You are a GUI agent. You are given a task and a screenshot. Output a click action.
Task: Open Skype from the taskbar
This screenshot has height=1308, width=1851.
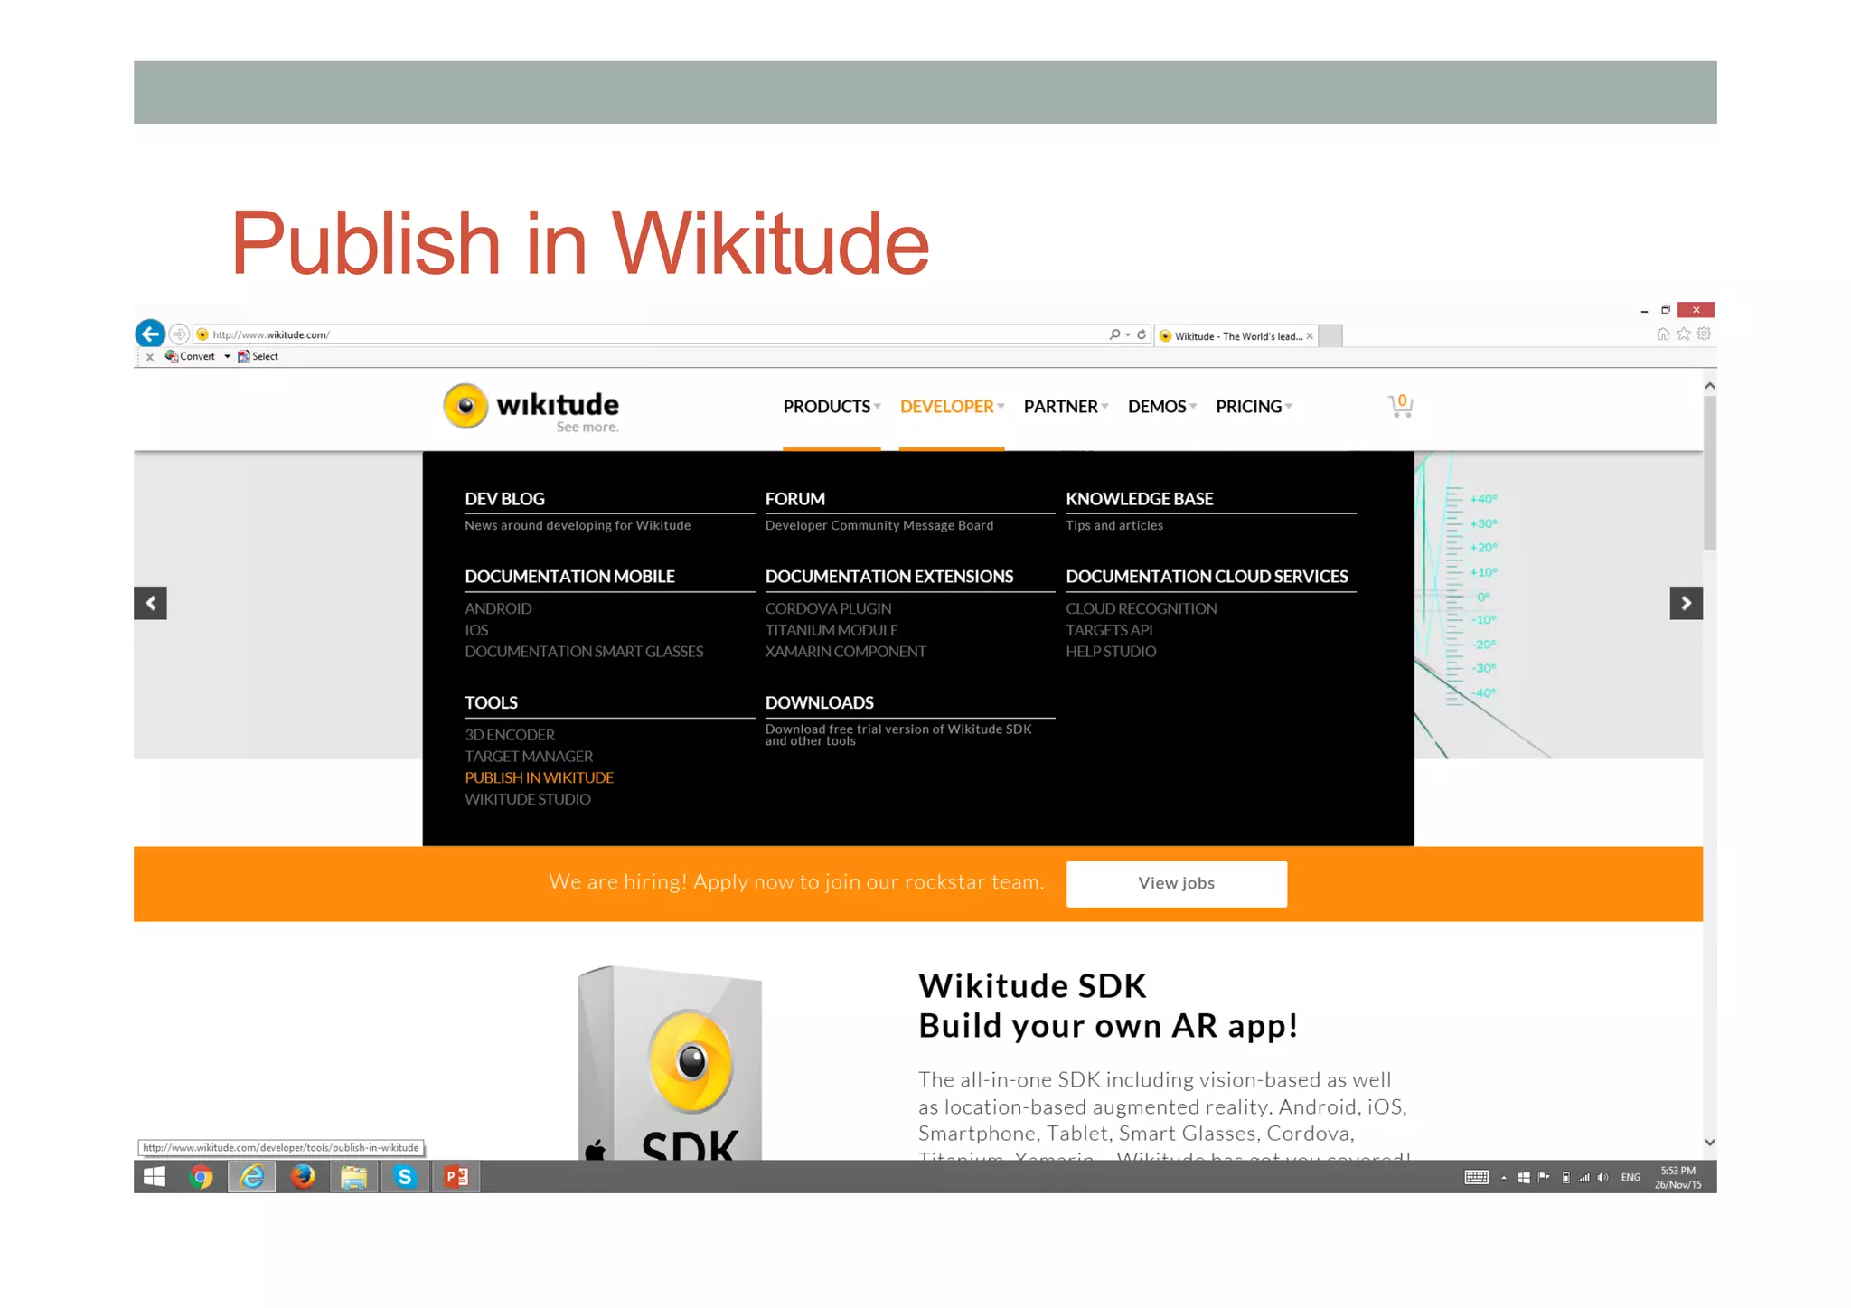[x=405, y=1177]
